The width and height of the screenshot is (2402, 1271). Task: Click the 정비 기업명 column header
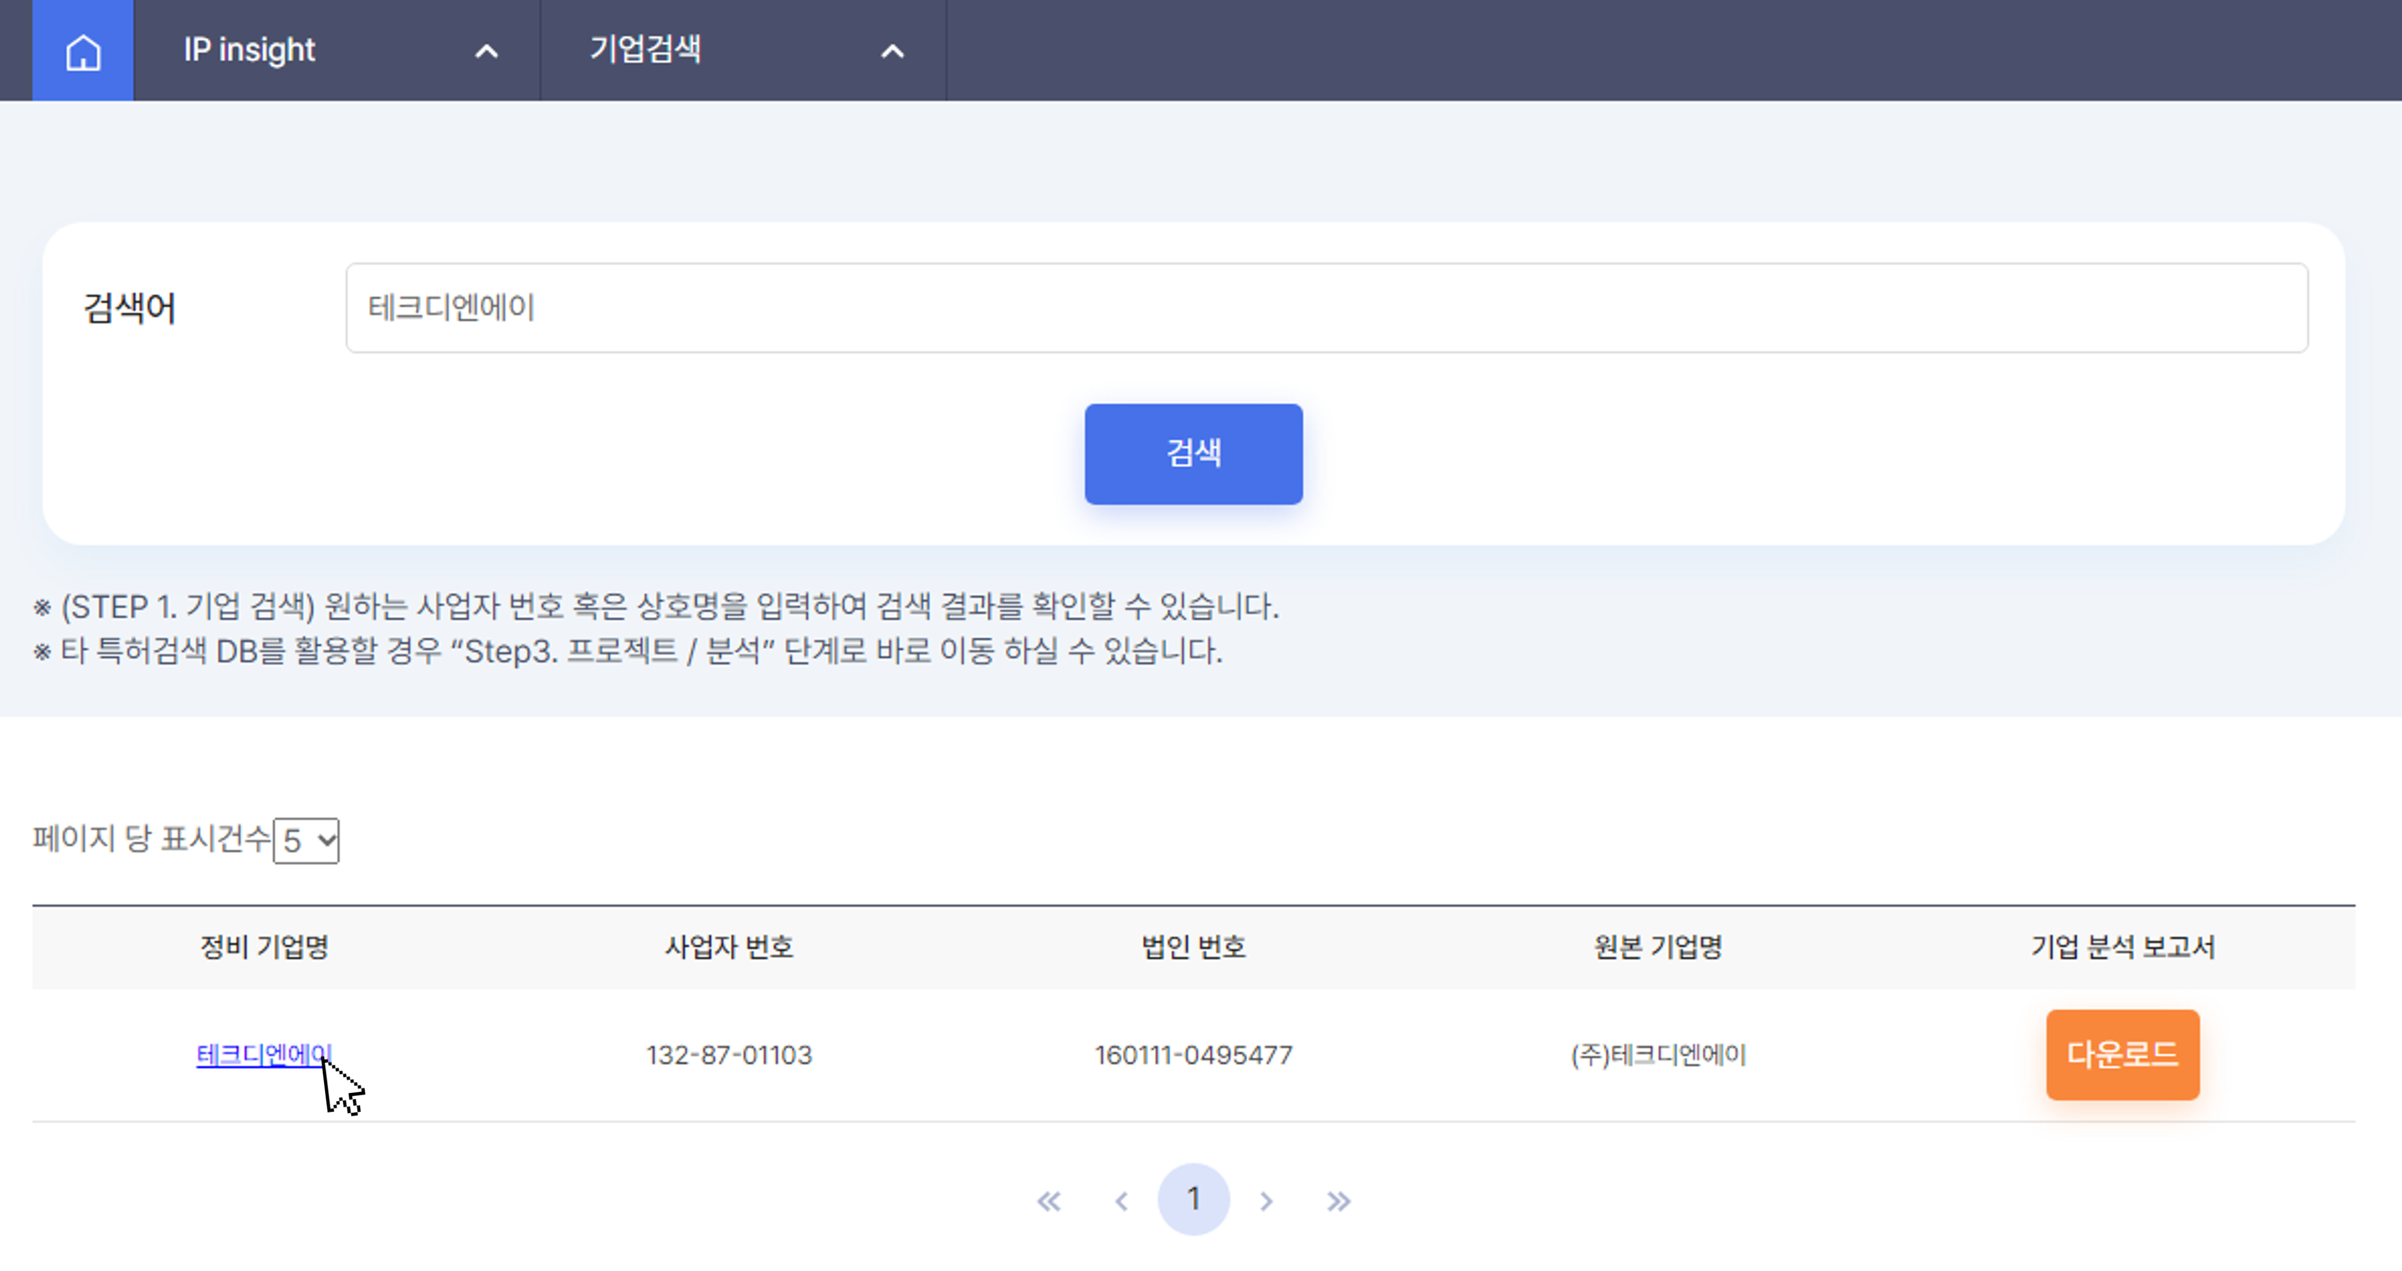(264, 946)
